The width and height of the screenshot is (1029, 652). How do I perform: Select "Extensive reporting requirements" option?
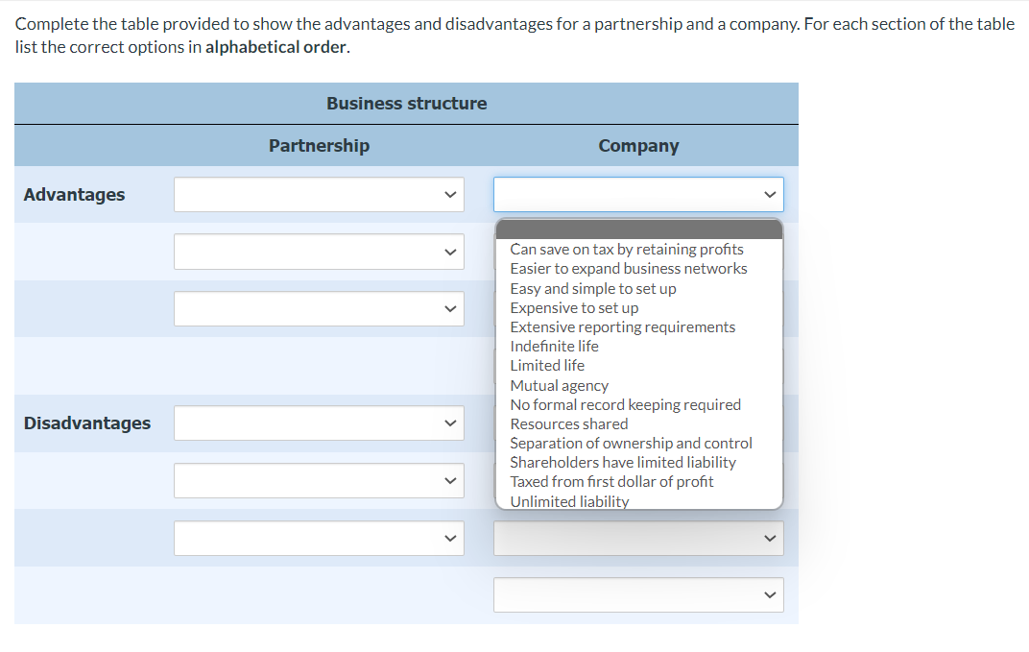tap(622, 326)
